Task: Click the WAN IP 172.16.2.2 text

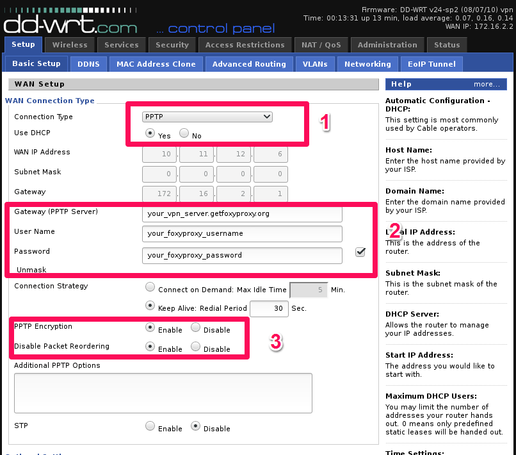Action: 479,26
